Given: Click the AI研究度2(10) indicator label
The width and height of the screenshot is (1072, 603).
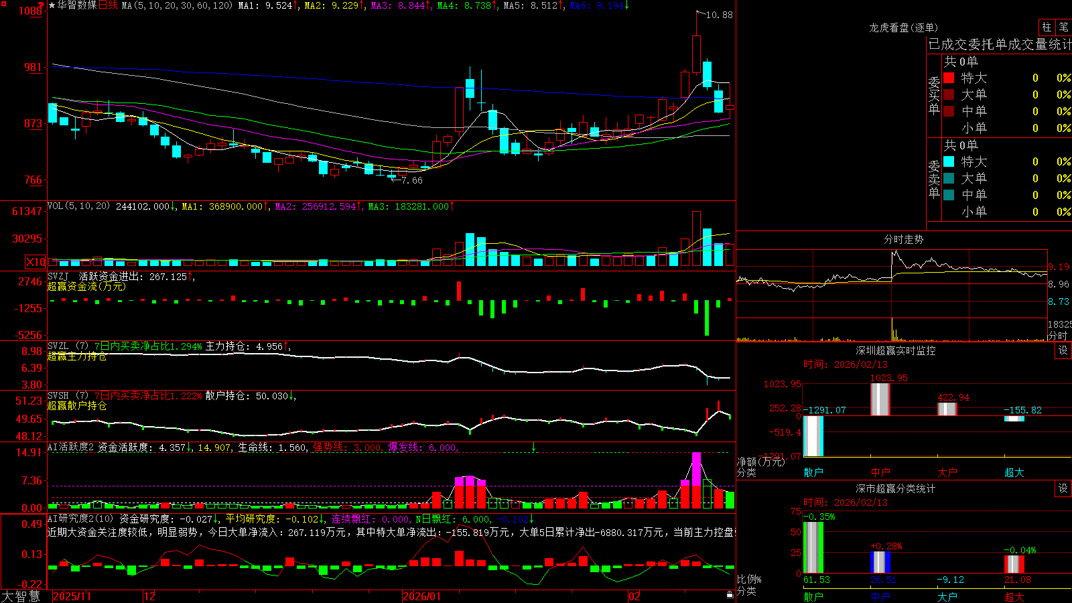Looking at the screenshot, I should (x=81, y=519).
